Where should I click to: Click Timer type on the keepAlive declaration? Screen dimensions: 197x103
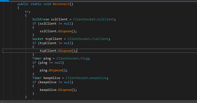click(x=37, y=78)
